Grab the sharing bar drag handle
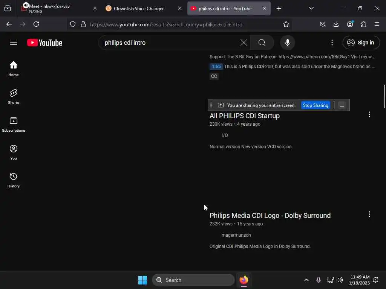 pyautogui.click(x=211, y=105)
